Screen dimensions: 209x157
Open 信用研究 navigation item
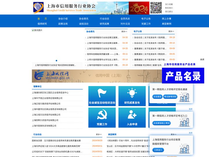pos(42,24)
